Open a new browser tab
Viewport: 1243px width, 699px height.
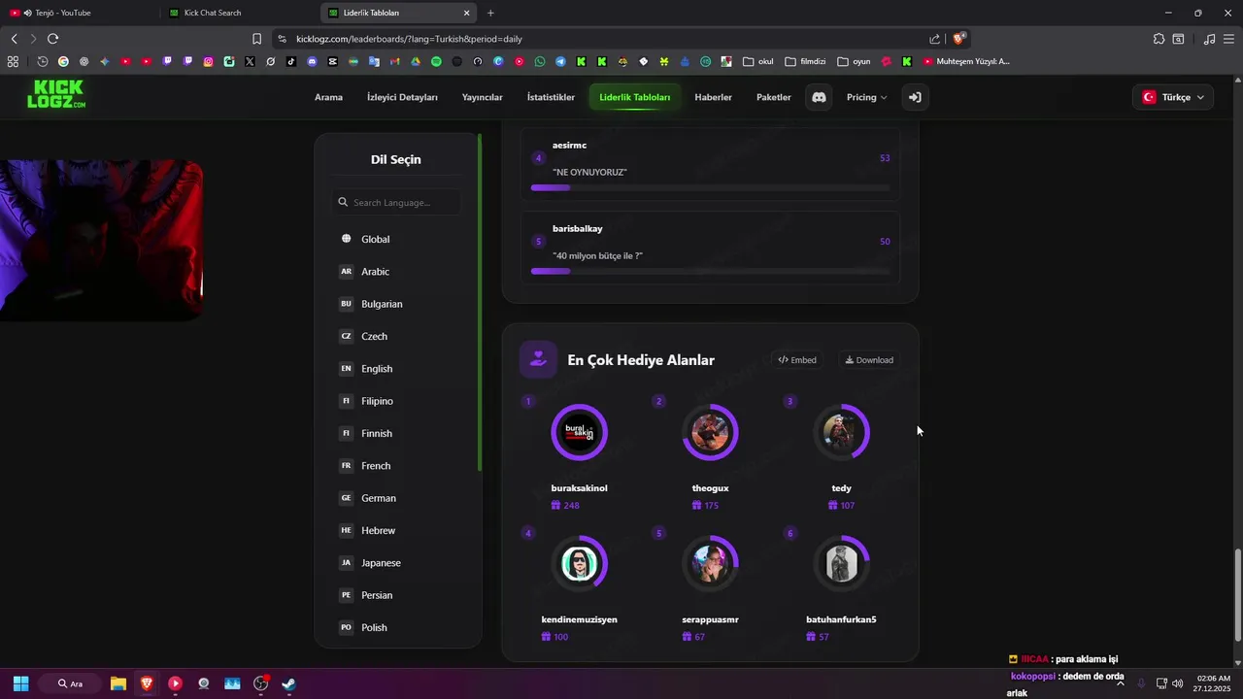[490, 13]
